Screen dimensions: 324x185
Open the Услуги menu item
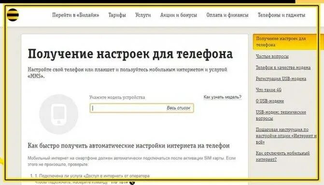click(143, 15)
